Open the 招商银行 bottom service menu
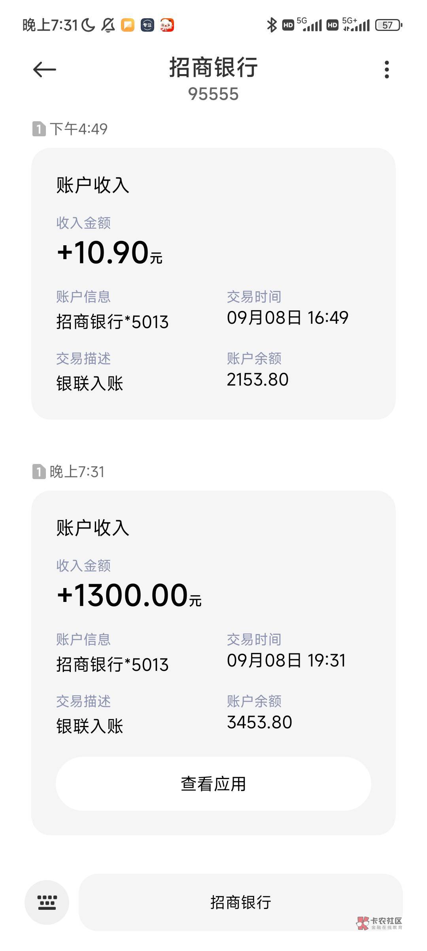This screenshot has width=427, height=951. tap(240, 902)
